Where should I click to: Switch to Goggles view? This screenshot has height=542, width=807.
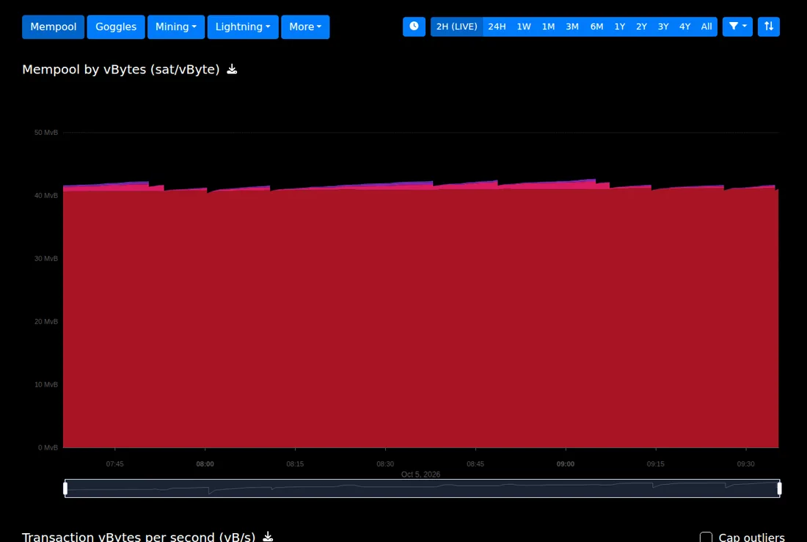pyautogui.click(x=116, y=26)
